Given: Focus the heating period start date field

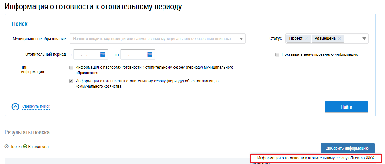Looking at the screenshot, I should coord(86,54).
